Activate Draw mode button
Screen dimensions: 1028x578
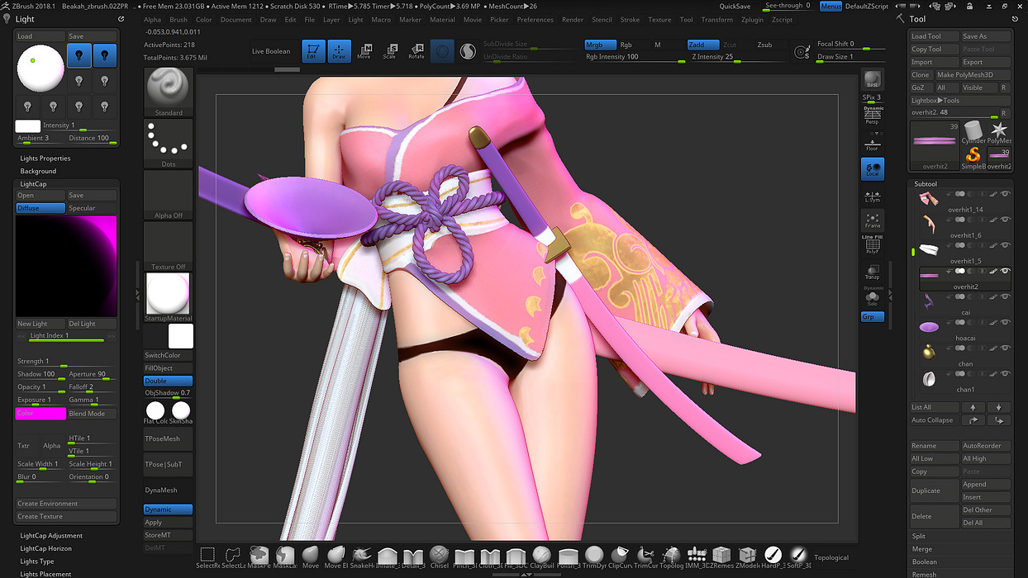pos(339,51)
